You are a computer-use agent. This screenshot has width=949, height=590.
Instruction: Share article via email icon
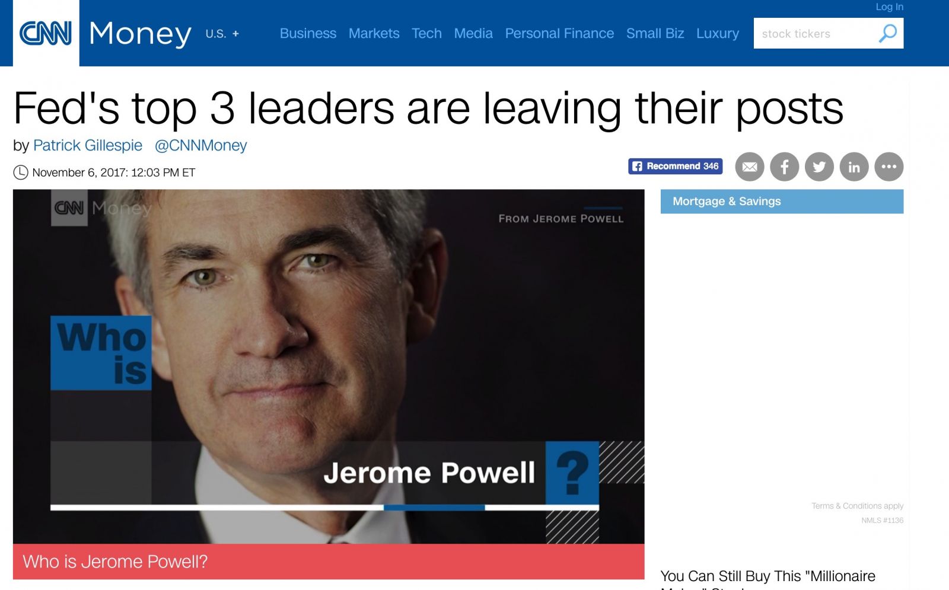750,167
